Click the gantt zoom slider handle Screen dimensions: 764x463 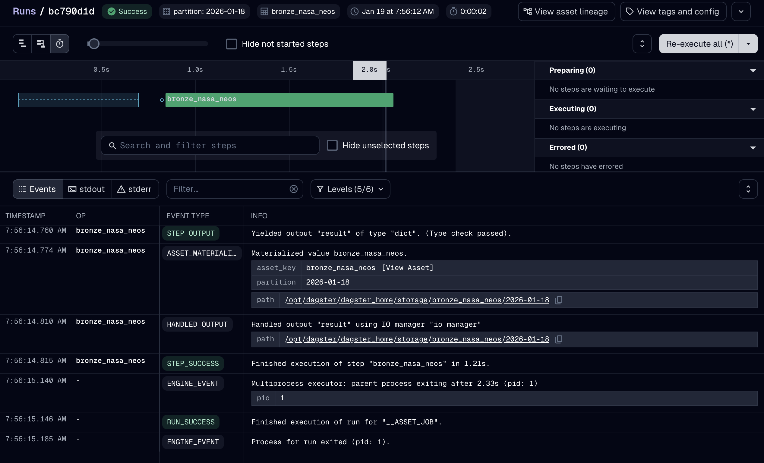[x=94, y=44]
